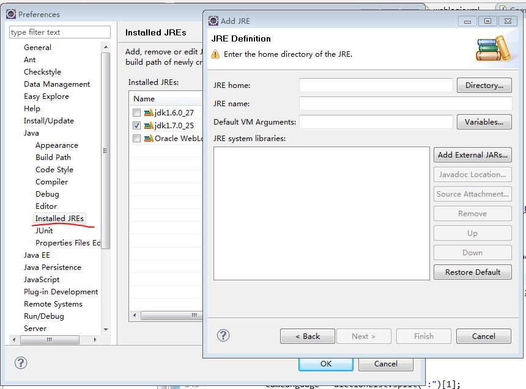Open Build Path preferences
Screen dimensions: 526x389
pos(53,157)
